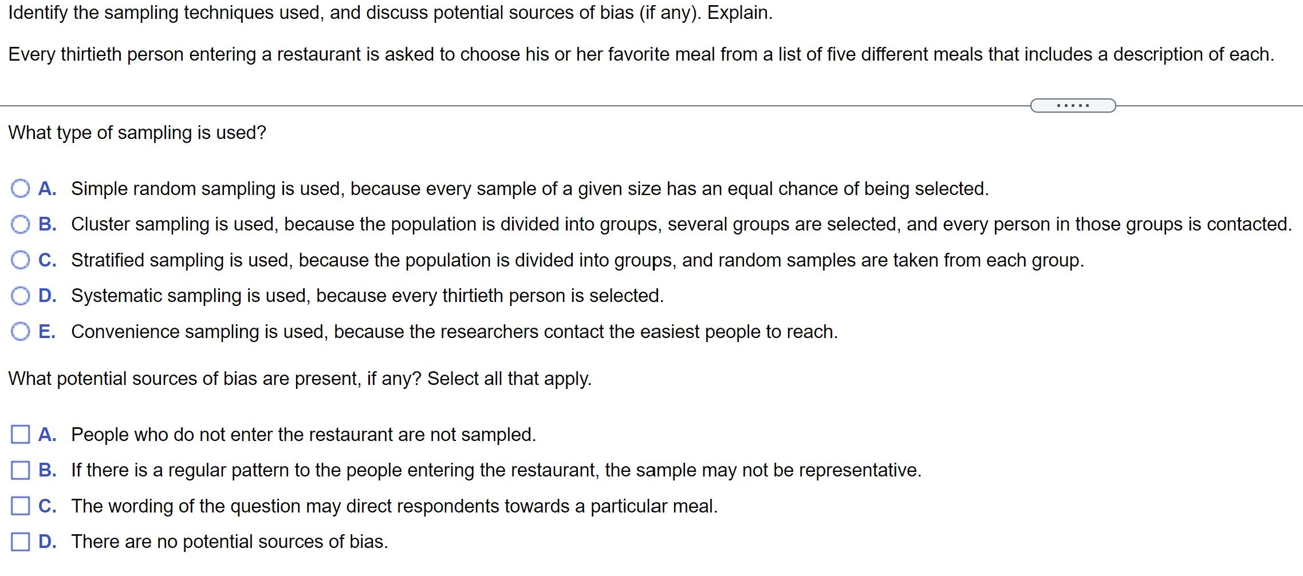Image resolution: width=1303 pixels, height=576 pixels.
Task: Select radio option B for cluster sampling
Action: click(x=21, y=224)
